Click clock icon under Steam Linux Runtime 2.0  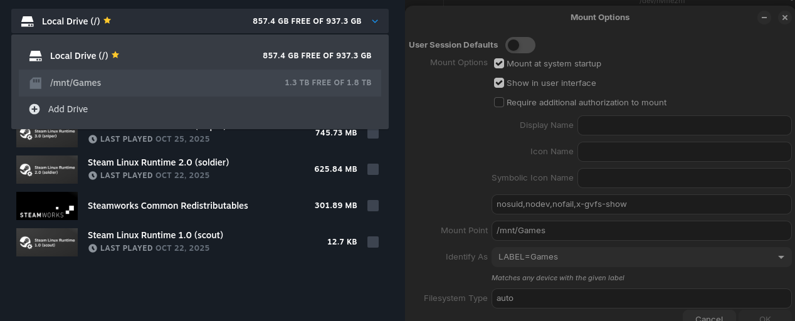coord(93,176)
